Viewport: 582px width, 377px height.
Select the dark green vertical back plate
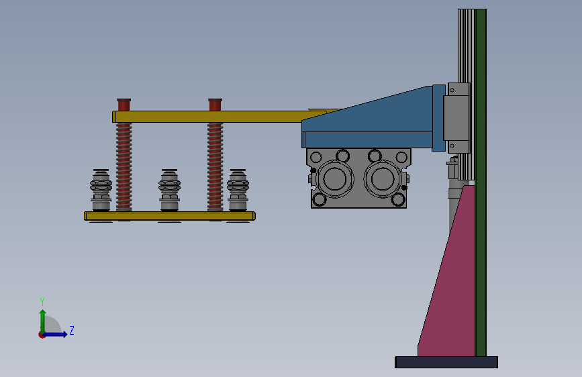pyautogui.click(x=481, y=182)
